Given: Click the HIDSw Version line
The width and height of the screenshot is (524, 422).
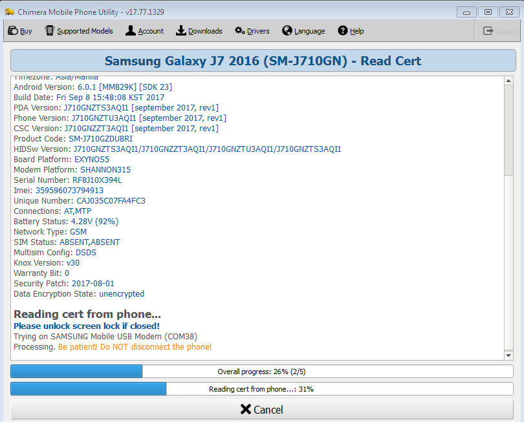Looking at the screenshot, I should click(177, 149).
